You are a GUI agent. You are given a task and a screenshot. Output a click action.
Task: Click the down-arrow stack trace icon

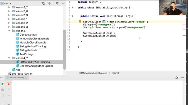9,95
